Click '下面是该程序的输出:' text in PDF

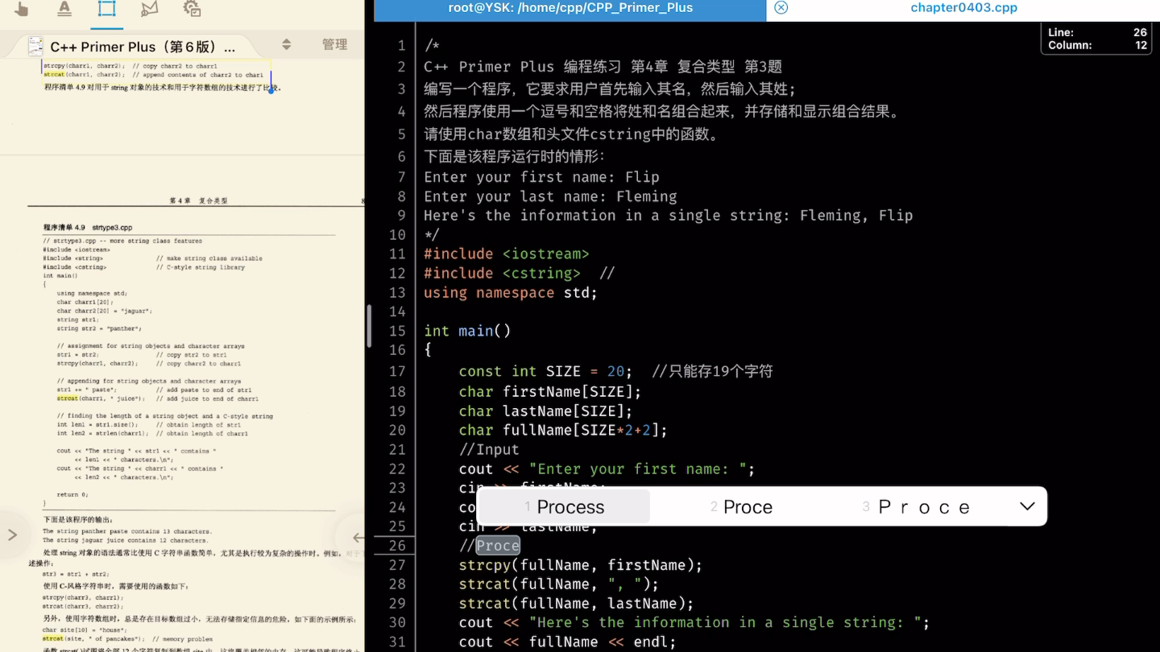pyautogui.click(x=79, y=520)
